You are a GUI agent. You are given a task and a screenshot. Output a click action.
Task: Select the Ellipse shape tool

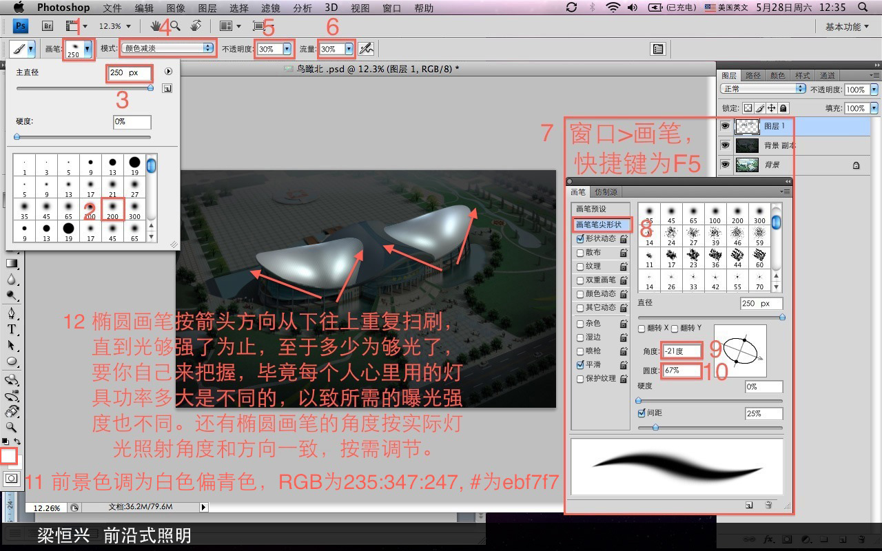point(12,361)
